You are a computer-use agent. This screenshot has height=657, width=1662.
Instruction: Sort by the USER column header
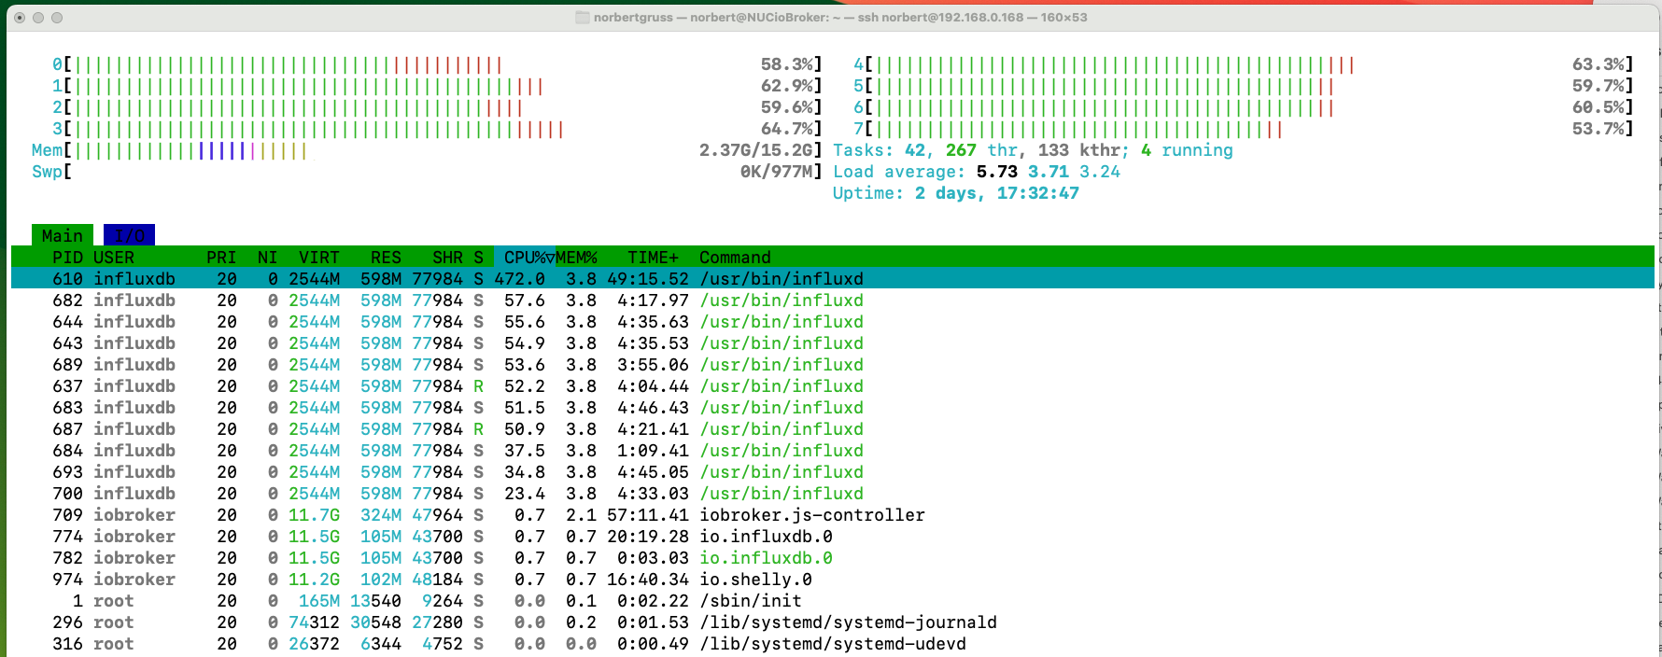pyautogui.click(x=114, y=258)
